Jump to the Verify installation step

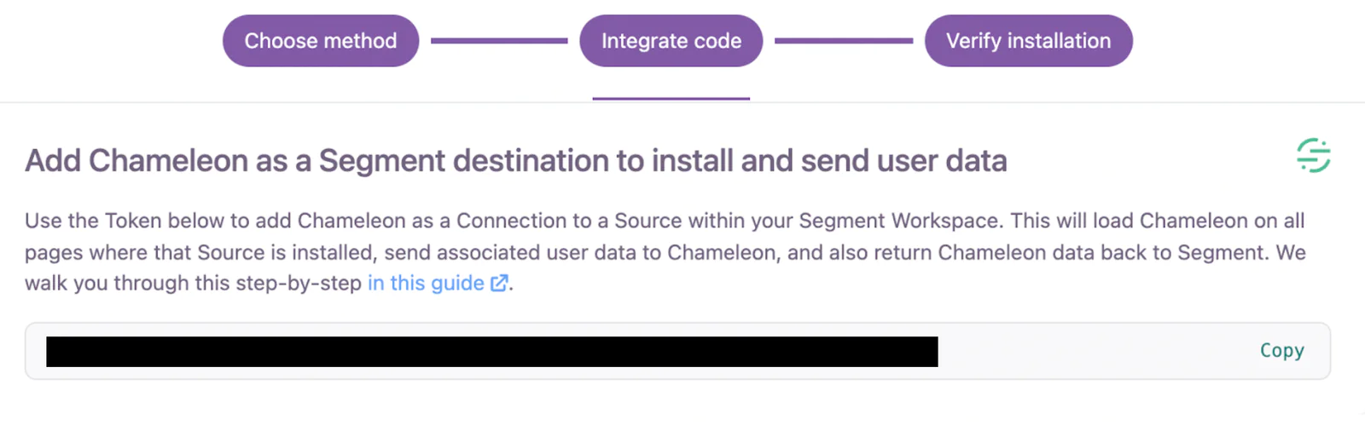tap(1028, 41)
